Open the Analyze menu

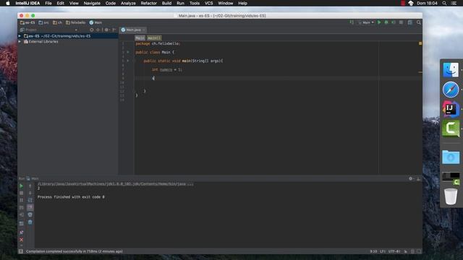128,3
